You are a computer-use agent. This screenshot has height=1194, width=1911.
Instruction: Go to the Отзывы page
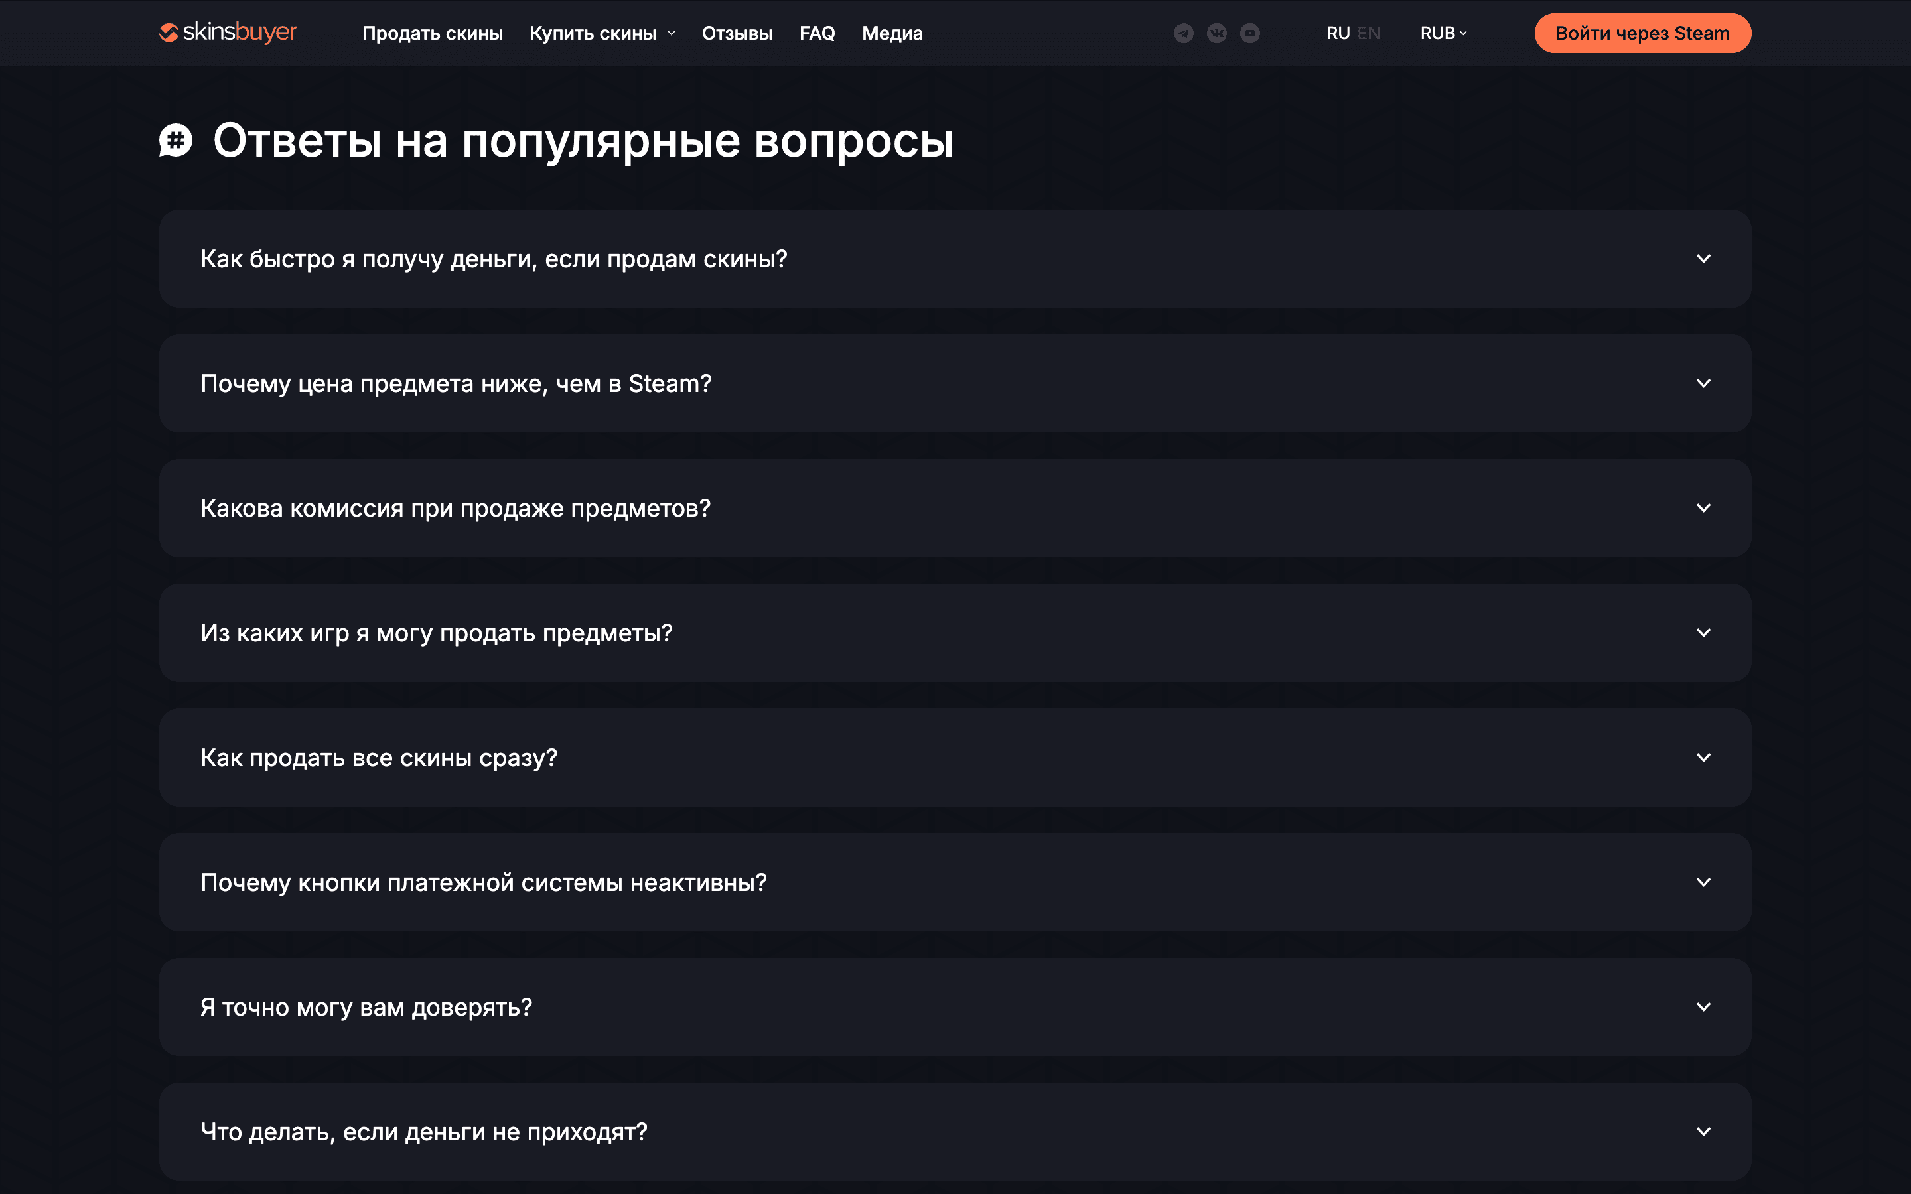[737, 33]
